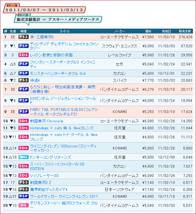Click the PS3 badge beside 侍道4
This screenshot has height=214, width=196.
click(x=24, y=80)
